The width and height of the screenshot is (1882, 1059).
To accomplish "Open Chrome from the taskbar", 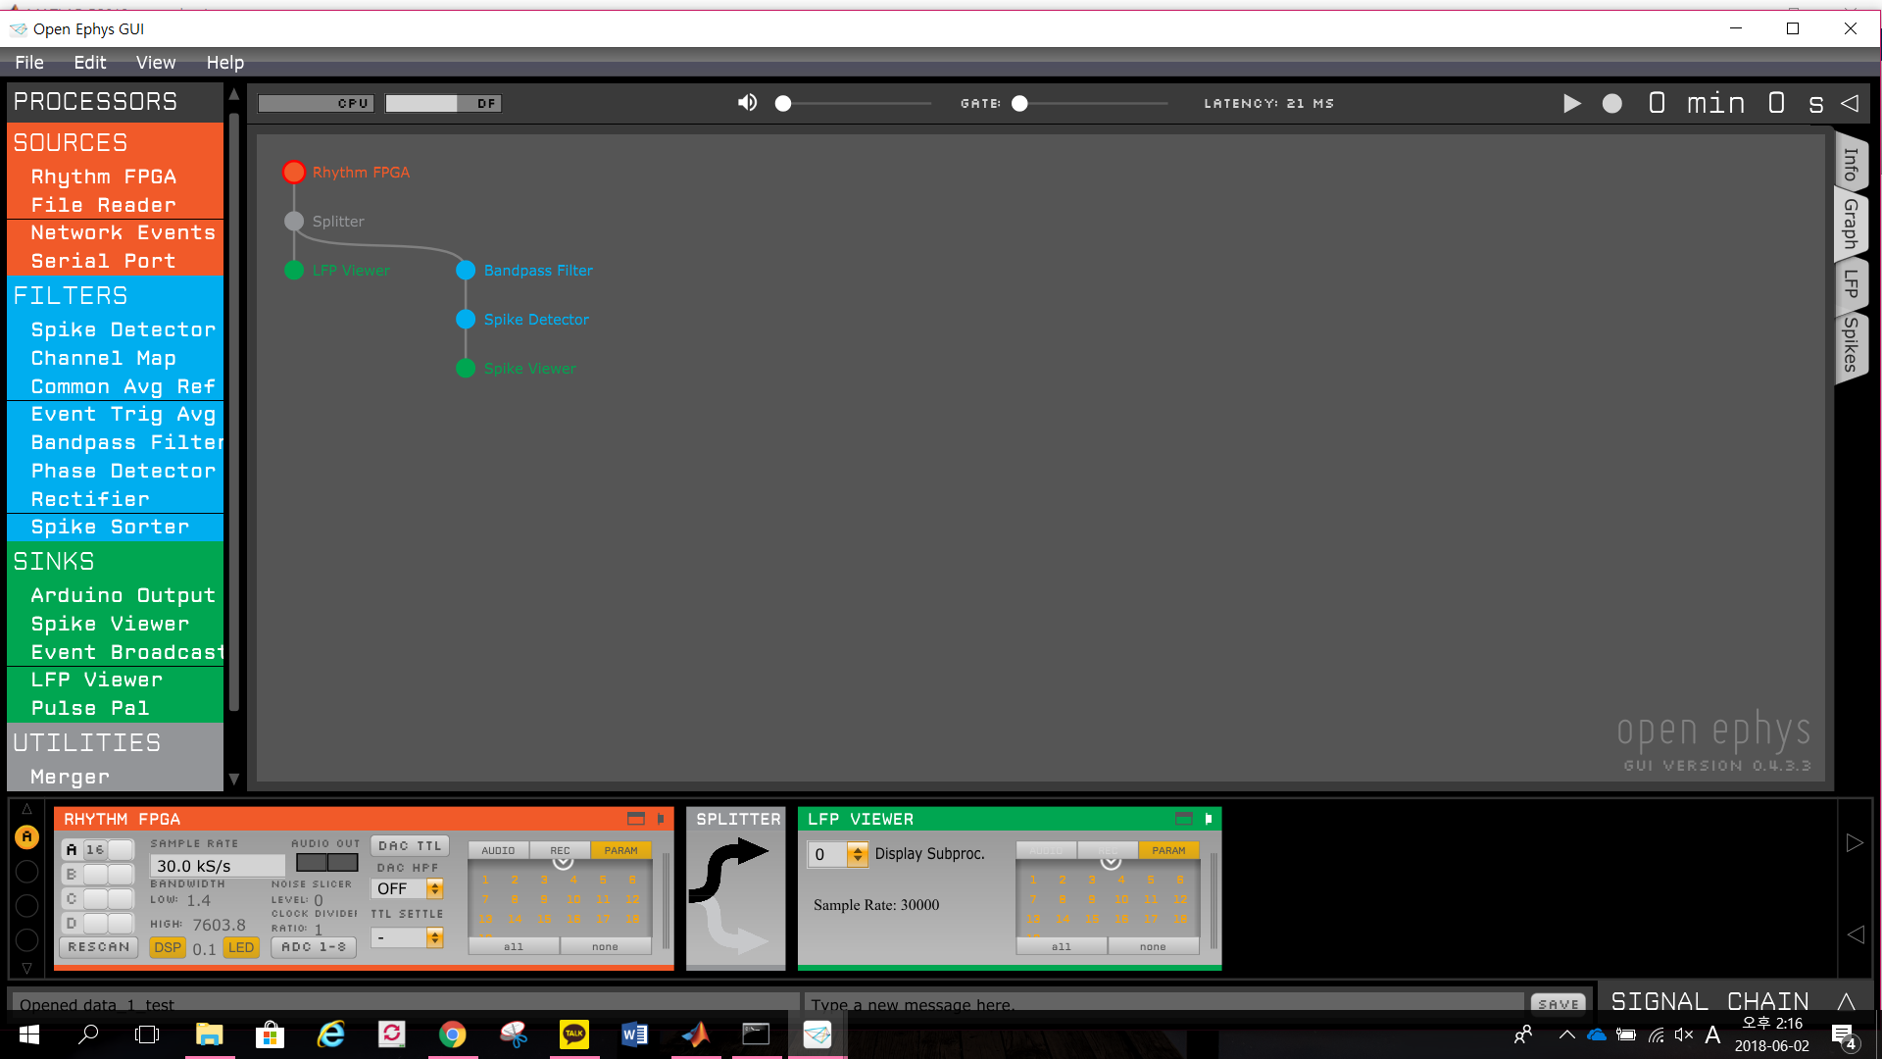I will [452, 1034].
